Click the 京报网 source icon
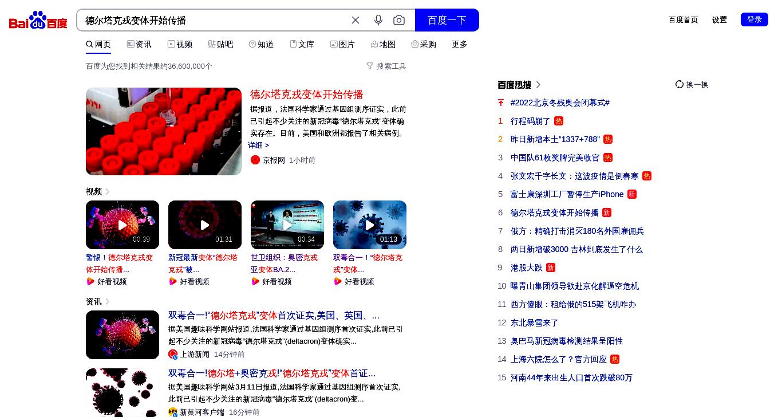Screen dimensions: 782x417 [255, 160]
